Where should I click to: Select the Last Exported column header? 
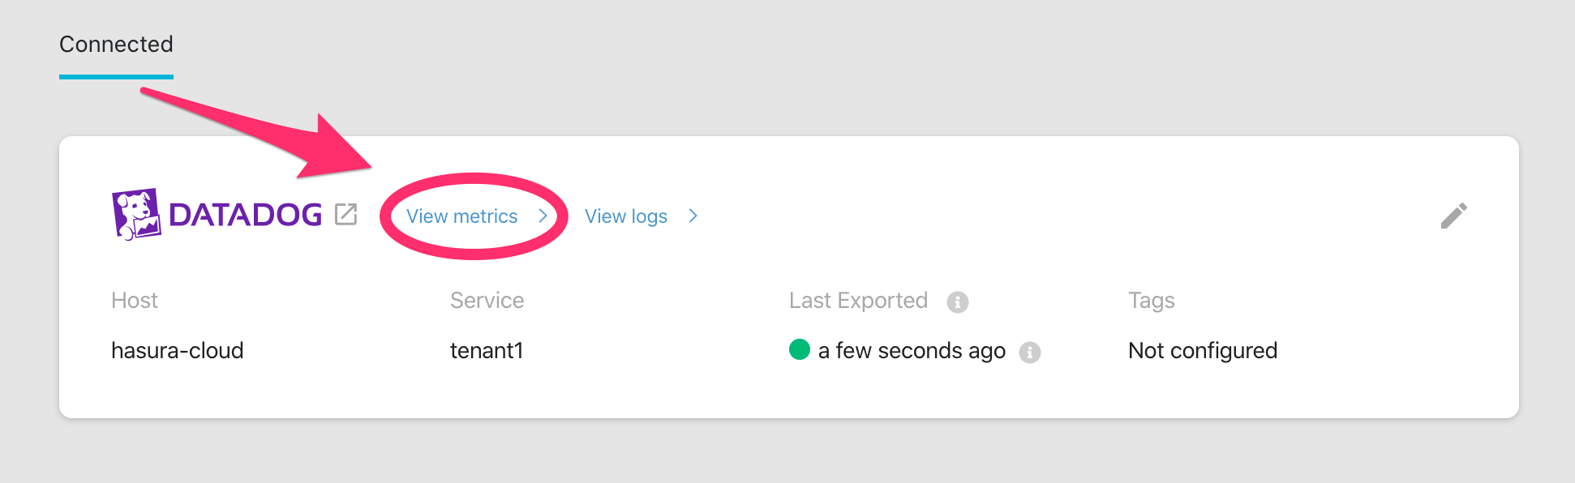(x=858, y=300)
